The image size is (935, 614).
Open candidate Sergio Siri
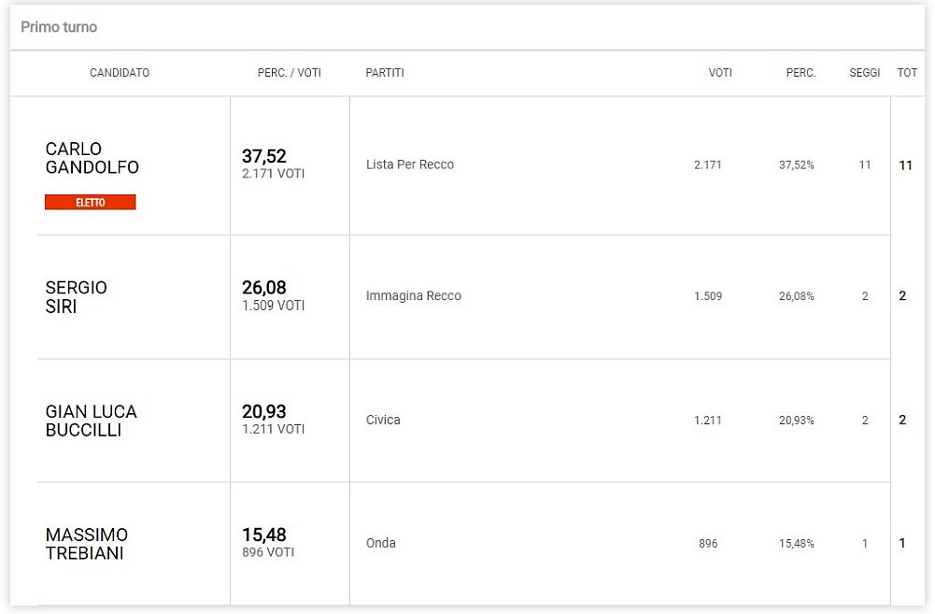77,296
